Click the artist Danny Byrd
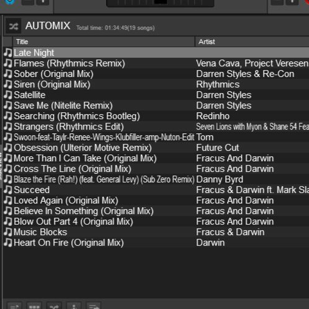This screenshot has width=309, height=309. click(219, 179)
